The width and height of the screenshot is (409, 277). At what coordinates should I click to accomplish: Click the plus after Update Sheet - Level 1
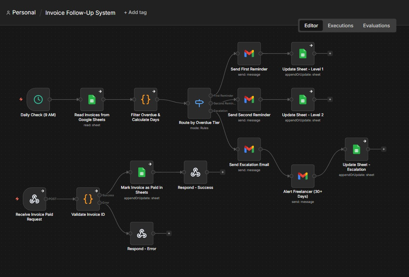point(330,53)
